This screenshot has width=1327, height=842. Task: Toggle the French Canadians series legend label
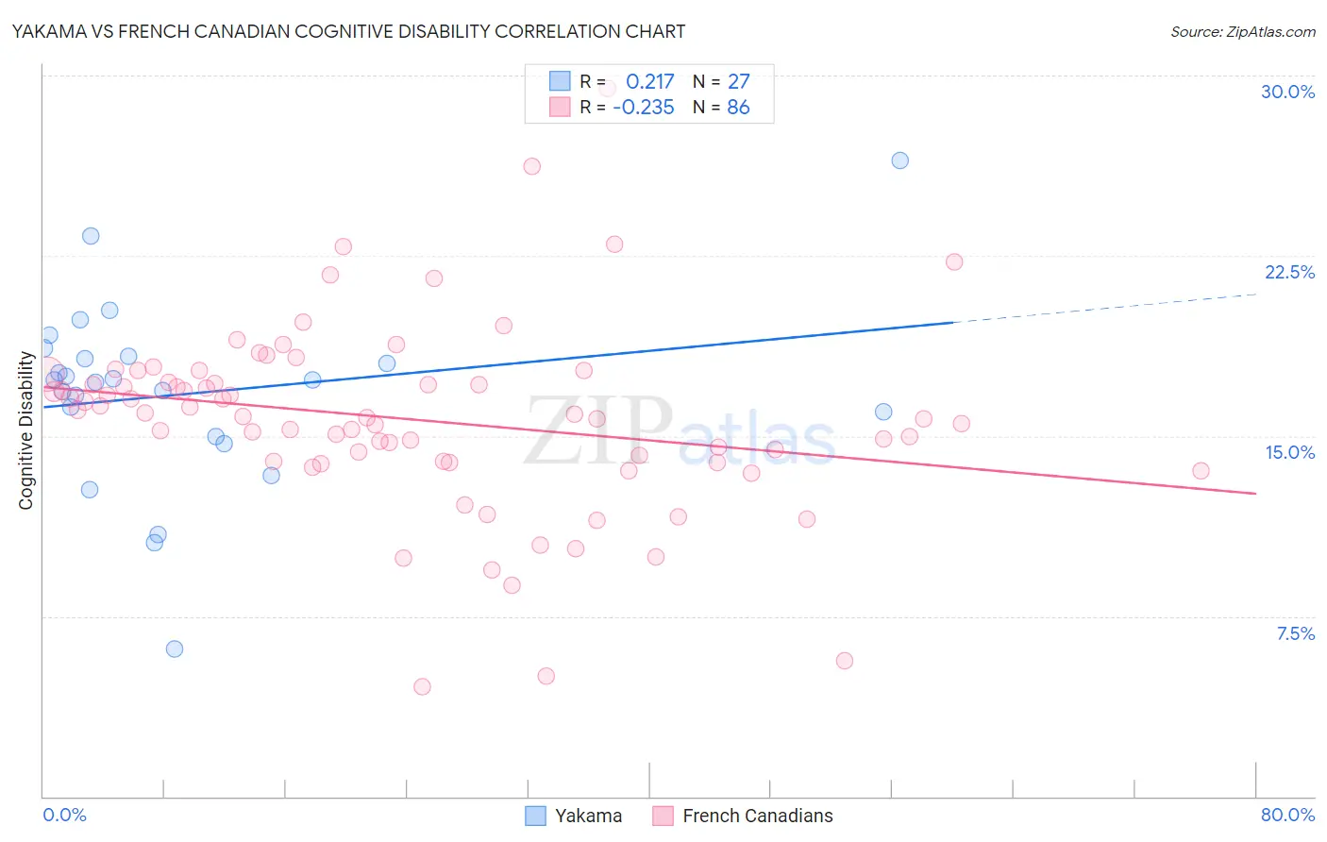click(x=758, y=816)
